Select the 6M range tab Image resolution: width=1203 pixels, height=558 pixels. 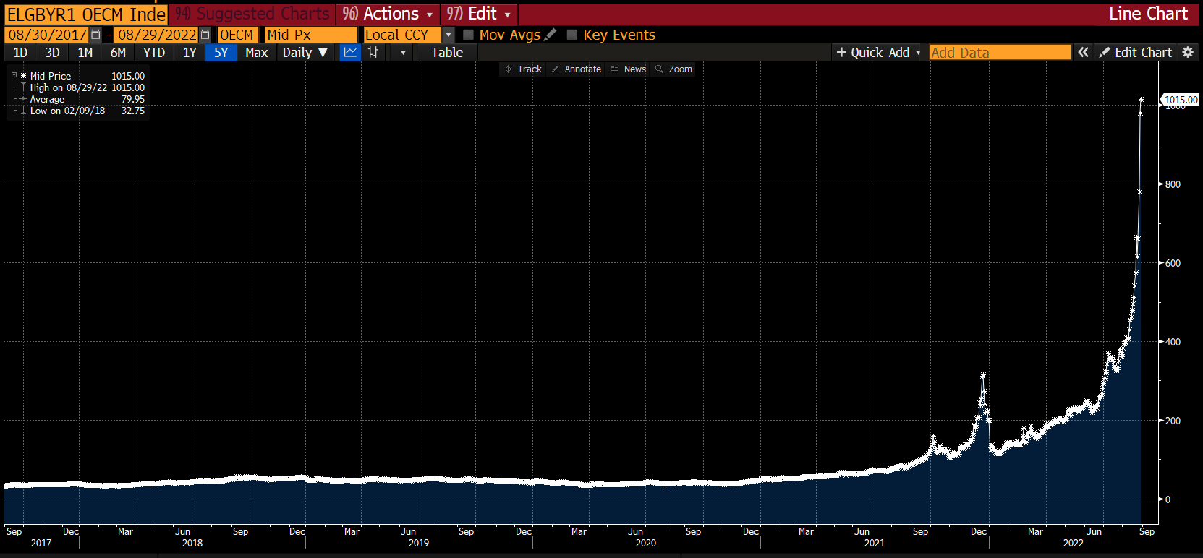pyautogui.click(x=118, y=53)
